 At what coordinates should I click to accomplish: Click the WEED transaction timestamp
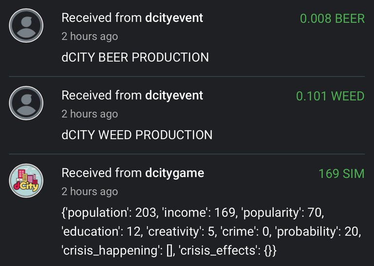90,114
